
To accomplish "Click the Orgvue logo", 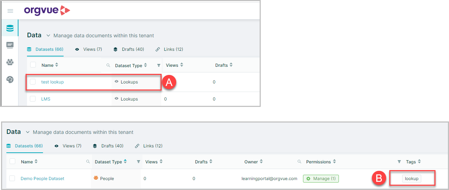I will [47, 11].
